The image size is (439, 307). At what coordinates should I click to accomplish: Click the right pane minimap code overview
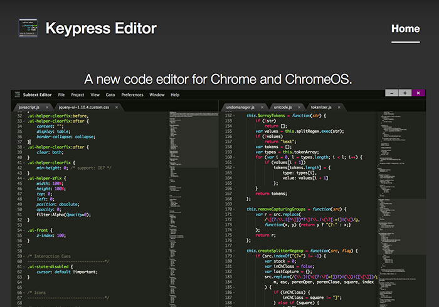(x=401, y=209)
